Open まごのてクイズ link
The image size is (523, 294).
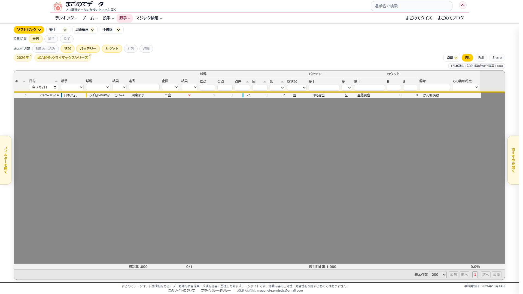pyautogui.click(x=419, y=18)
